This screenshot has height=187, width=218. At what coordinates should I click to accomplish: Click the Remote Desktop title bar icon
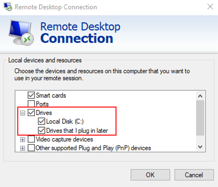pos(8,7)
